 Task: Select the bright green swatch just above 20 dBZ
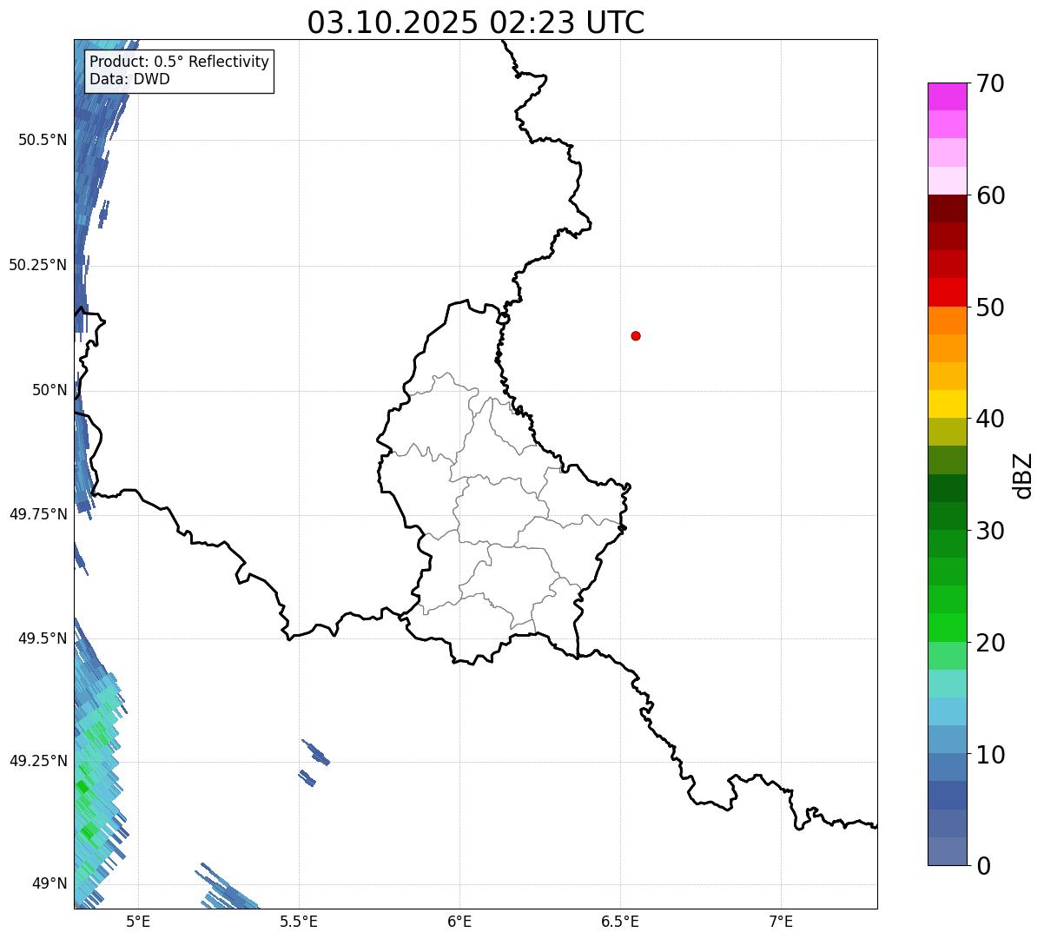click(x=948, y=627)
